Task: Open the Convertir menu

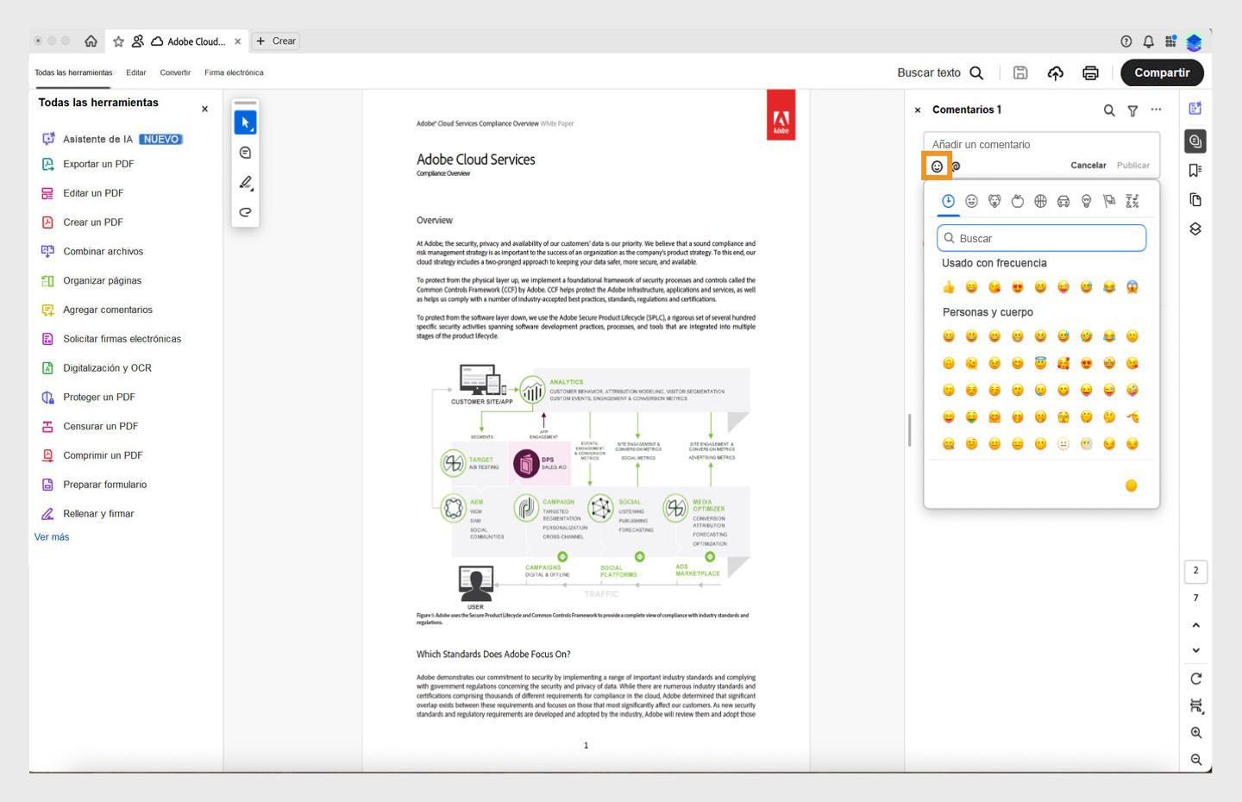Action: tap(175, 72)
